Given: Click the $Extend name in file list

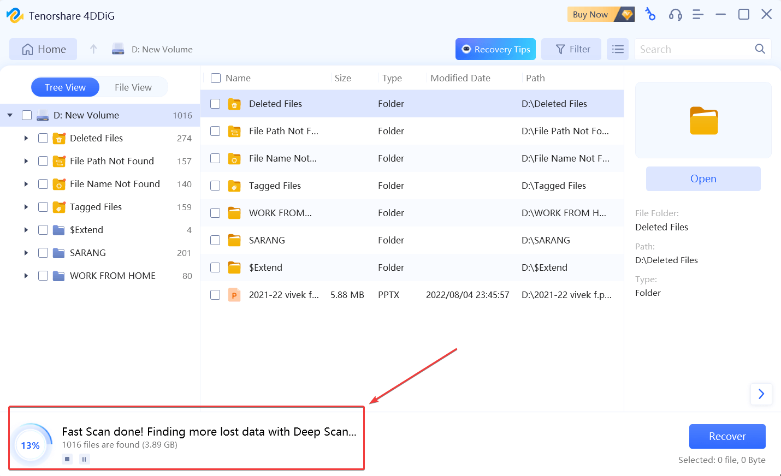Looking at the screenshot, I should tap(265, 267).
